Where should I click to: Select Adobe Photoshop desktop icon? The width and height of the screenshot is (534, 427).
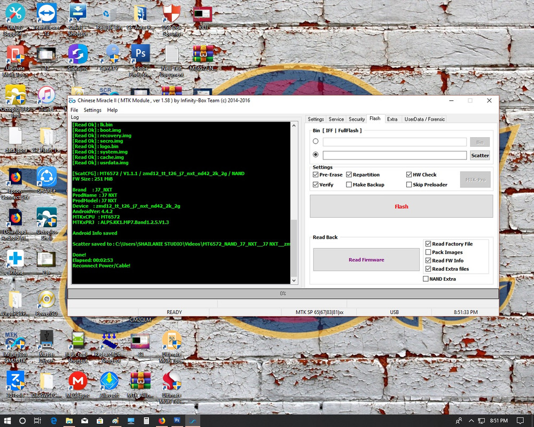140,60
